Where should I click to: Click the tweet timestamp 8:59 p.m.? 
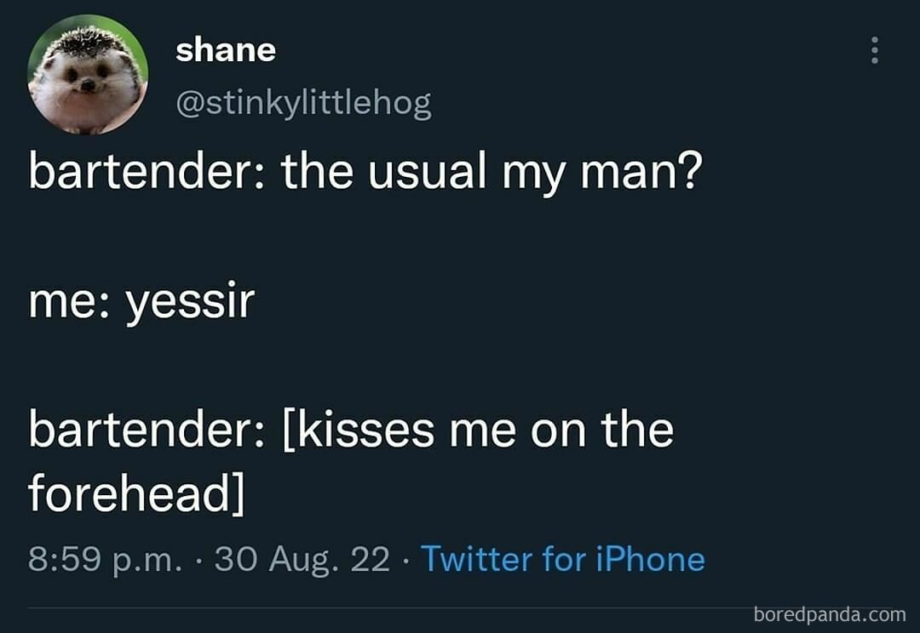(106, 559)
